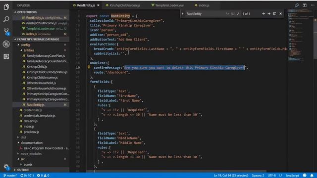Viewport: 317px width, 178px height.
Task: Open Basic Program Flow Control document
Action: [x=46, y=148]
